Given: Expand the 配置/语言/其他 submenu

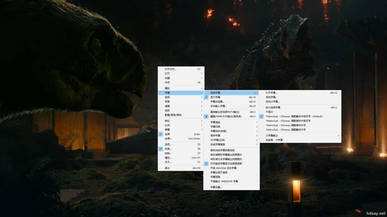Looking at the screenshot, I should pyautogui.click(x=181, y=115).
